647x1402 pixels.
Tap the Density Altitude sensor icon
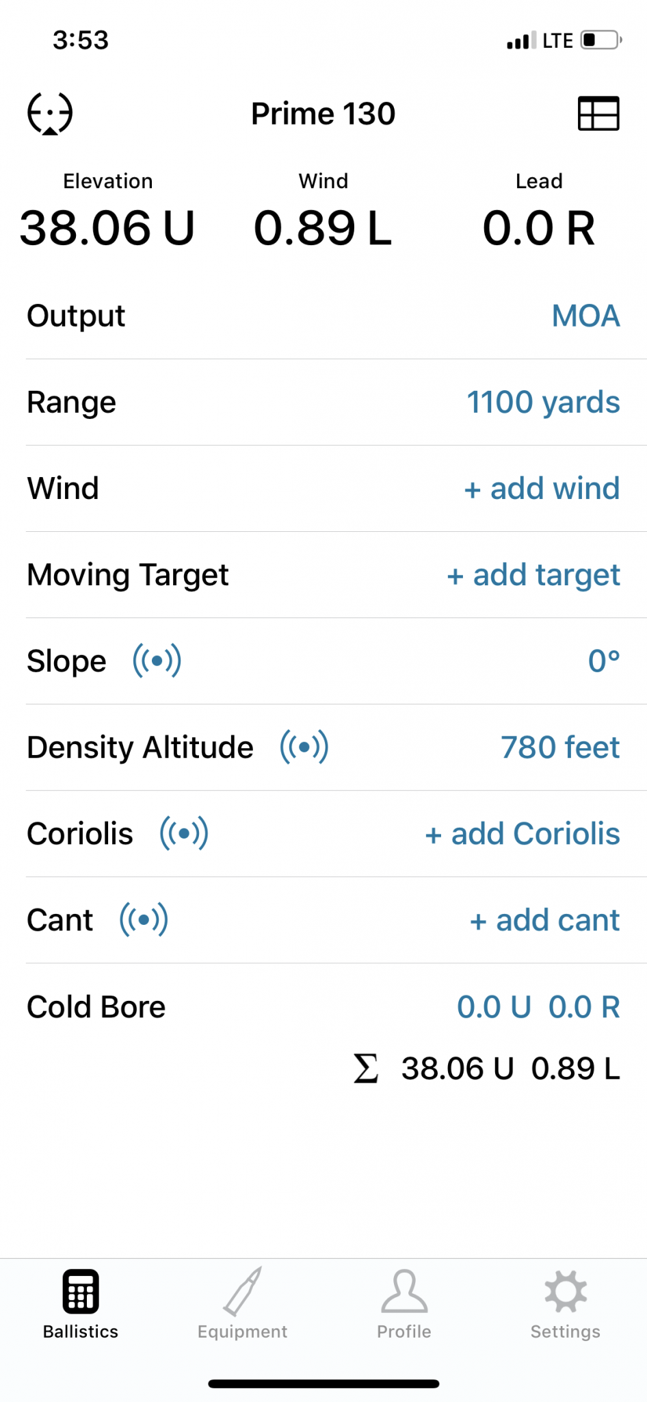(x=304, y=747)
